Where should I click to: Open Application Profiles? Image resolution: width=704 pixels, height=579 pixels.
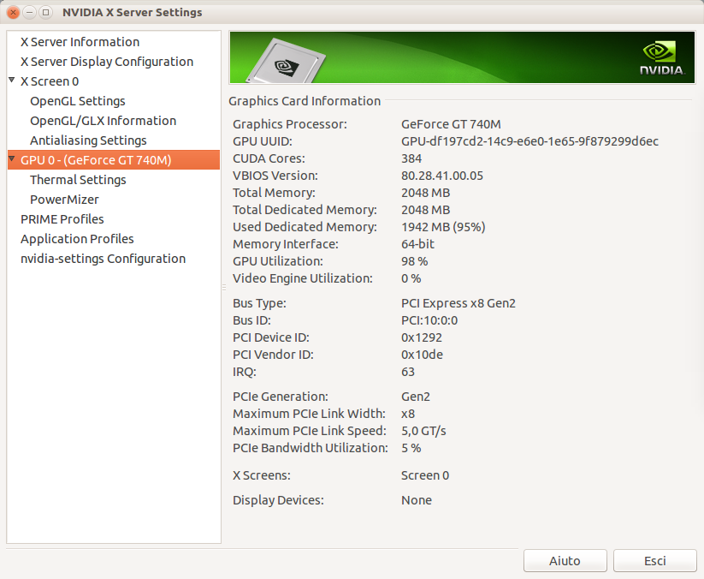(77, 239)
